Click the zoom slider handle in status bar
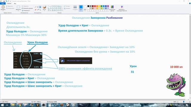 [x=184, y=102]
